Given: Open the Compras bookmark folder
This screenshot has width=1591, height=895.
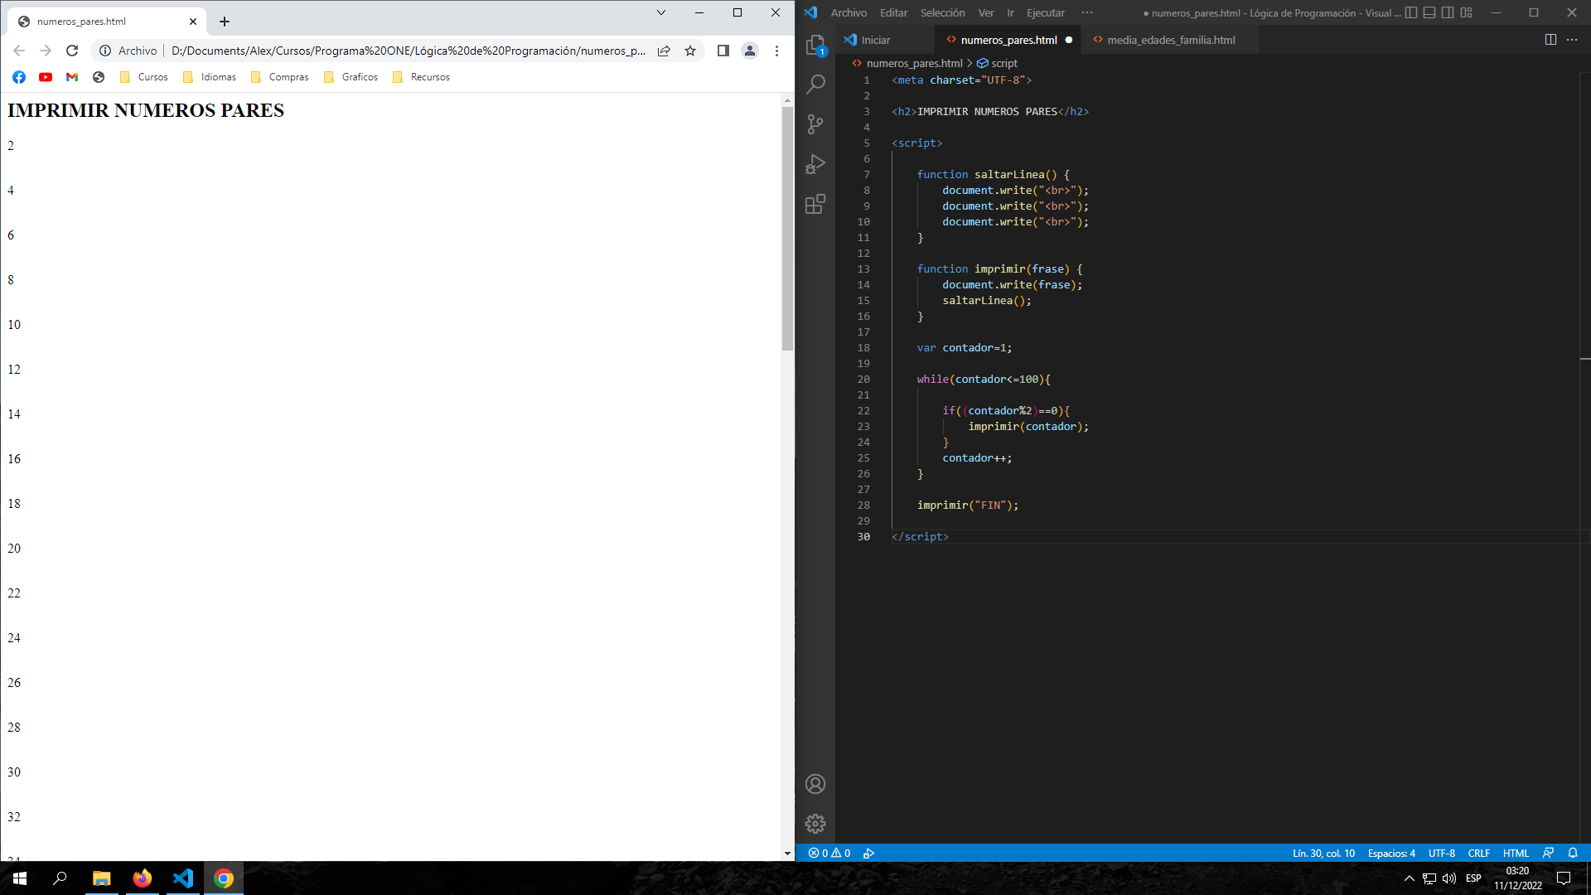Looking at the screenshot, I should pos(280,77).
